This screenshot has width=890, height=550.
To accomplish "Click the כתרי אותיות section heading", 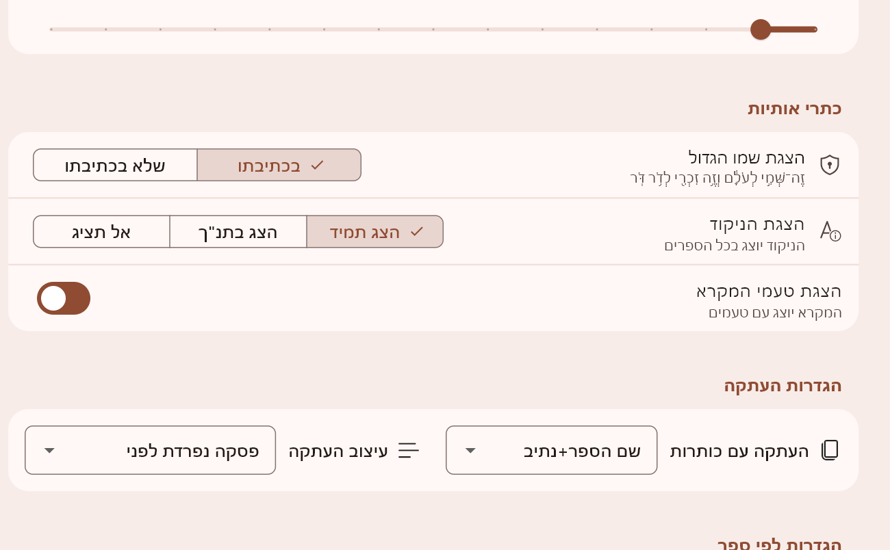I will 794,108.
